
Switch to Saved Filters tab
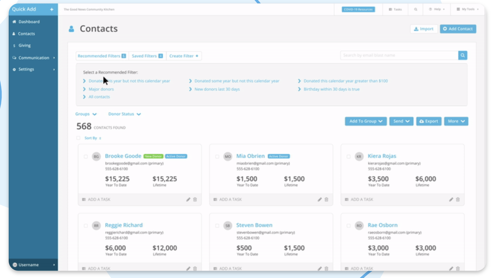[x=147, y=56]
